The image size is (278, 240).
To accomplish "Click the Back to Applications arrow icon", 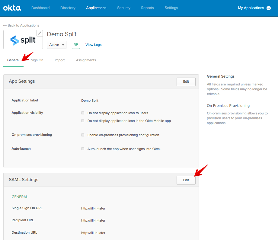I will tap(5, 26).
